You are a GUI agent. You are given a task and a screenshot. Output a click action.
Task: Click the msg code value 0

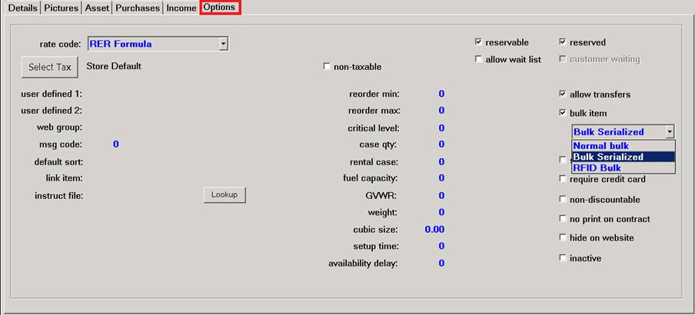(x=115, y=144)
